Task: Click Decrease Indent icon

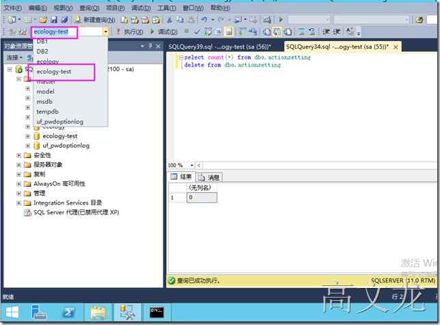Action: click(326, 31)
